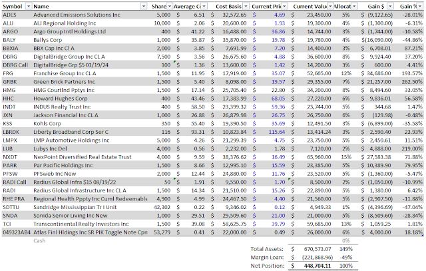
Task: Open the Current Value column filter dropdown
Action: (x=330, y=6)
